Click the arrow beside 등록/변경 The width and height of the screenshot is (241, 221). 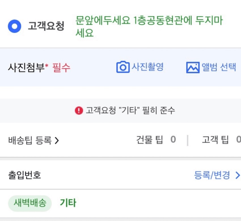click(x=238, y=176)
